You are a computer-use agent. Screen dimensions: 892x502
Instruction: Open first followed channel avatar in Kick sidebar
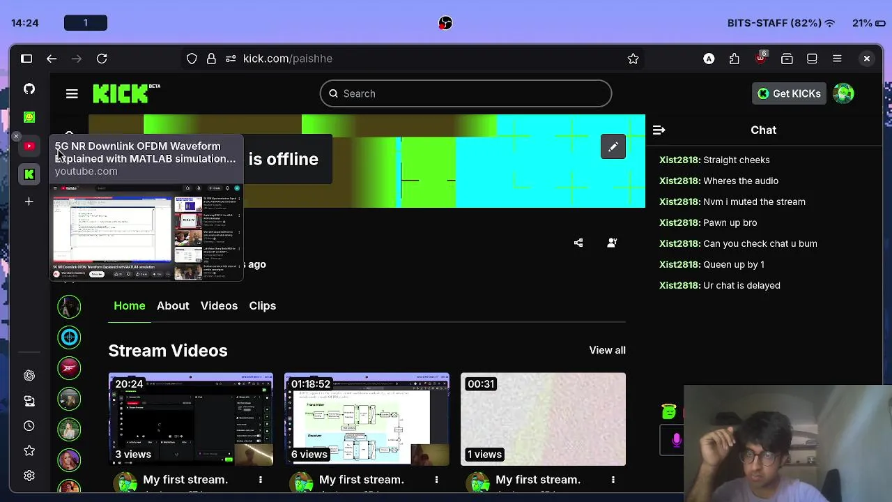coord(69,307)
